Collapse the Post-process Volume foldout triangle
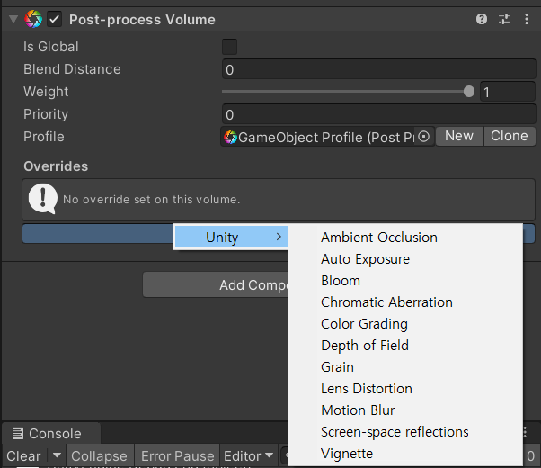541x468 pixels. coord(13,19)
